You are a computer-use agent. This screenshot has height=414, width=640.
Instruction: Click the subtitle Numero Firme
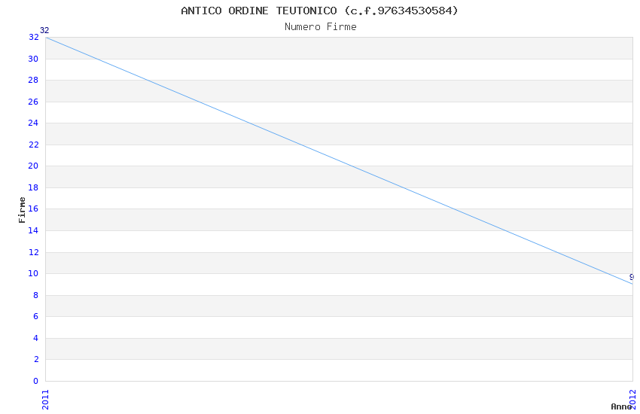[x=321, y=27]
